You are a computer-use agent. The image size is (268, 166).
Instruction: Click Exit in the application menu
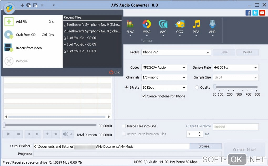pos(115,72)
